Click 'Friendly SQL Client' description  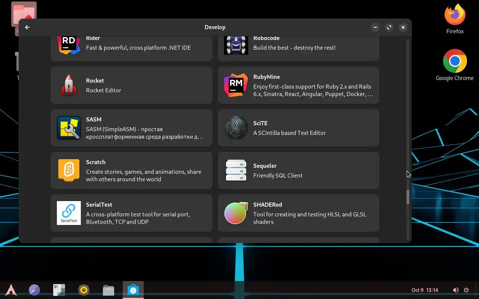point(278,175)
